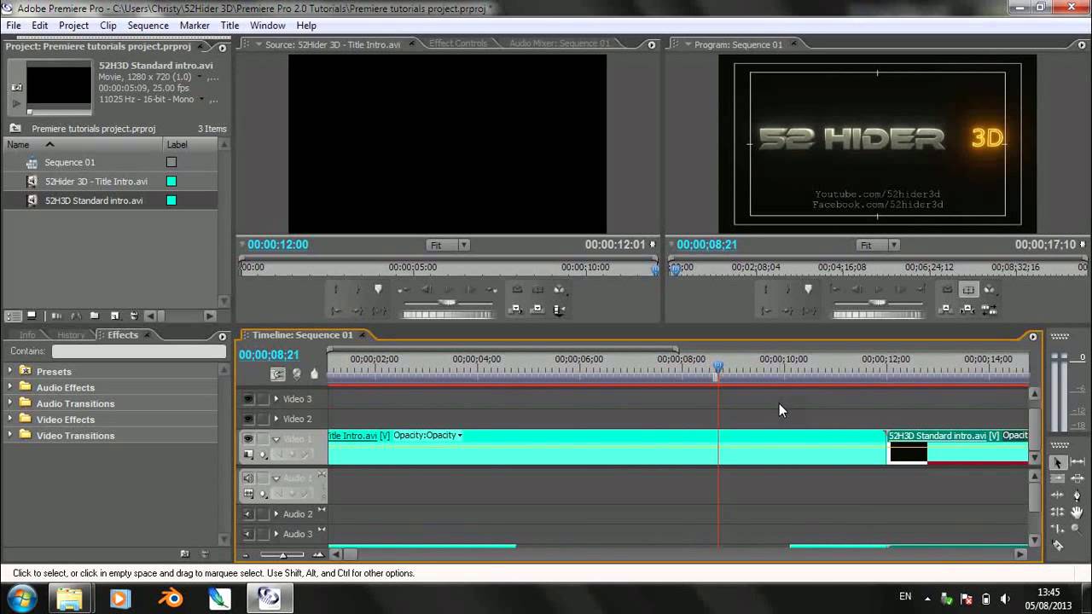Screen dimensions: 1092x614
Task: Step forward one frame in Program monitor
Action: [900, 289]
